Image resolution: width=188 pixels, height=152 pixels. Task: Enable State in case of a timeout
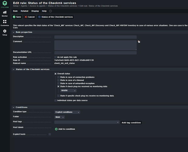pyautogui.click(x=59, y=80)
